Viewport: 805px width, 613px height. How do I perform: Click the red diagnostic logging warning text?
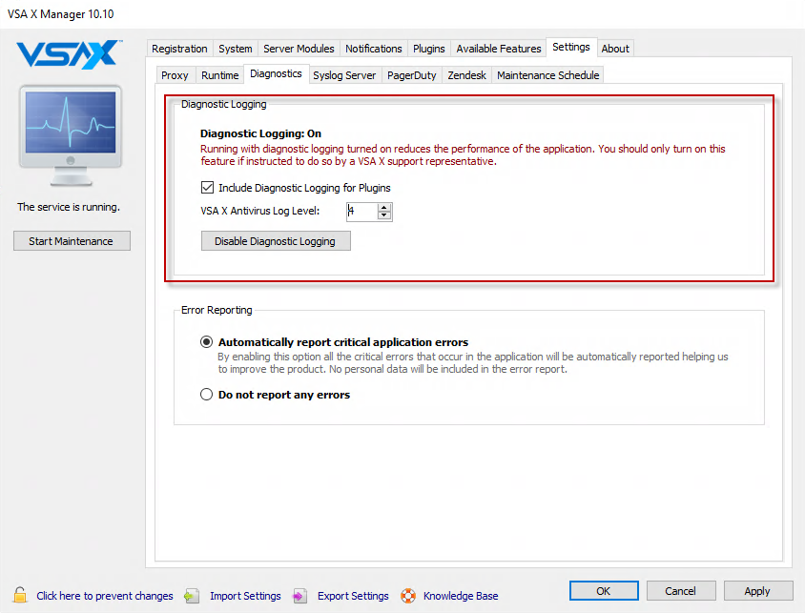[463, 154]
